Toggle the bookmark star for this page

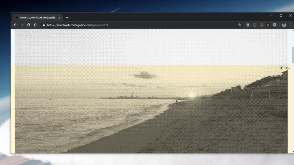[x=240, y=25]
